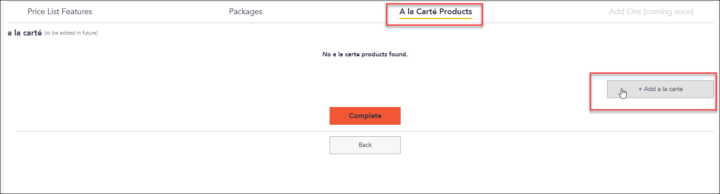Go back using the Back button
The width and height of the screenshot is (720, 194).
(x=365, y=145)
